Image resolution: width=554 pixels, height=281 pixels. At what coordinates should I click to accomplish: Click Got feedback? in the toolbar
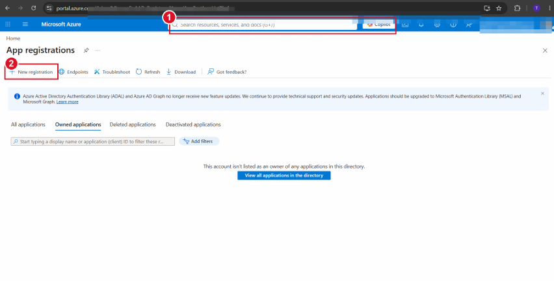[x=227, y=72]
